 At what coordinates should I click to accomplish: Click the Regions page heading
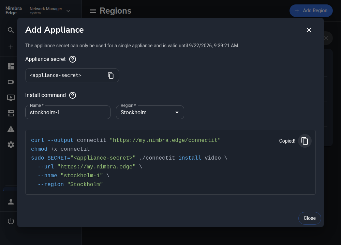click(x=116, y=11)
